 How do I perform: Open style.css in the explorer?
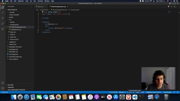coord(13,37)
